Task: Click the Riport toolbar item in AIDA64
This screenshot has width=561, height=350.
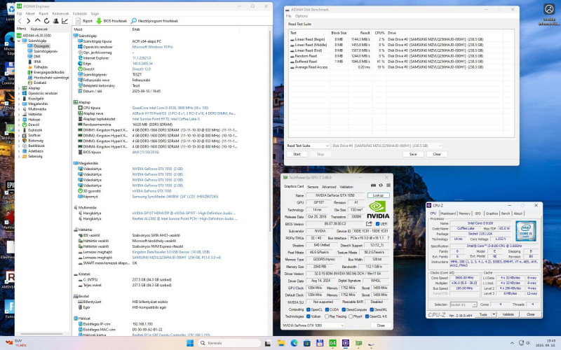Action: point(84,21)
